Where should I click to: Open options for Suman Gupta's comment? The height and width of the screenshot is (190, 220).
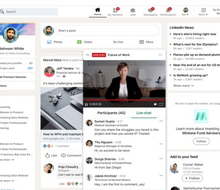161,121
